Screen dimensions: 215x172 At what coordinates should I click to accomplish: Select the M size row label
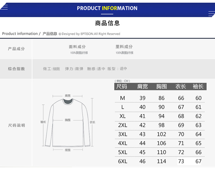coord(122,98)
